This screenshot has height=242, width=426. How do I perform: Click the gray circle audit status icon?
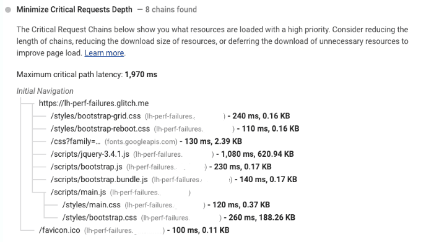8,10
